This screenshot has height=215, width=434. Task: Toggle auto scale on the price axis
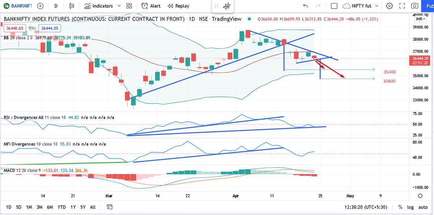pyautogui.click(x=423, y=207)
